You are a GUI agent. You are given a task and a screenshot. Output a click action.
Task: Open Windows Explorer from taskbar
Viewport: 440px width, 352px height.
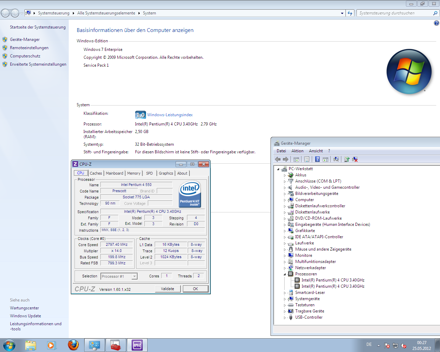31,345
